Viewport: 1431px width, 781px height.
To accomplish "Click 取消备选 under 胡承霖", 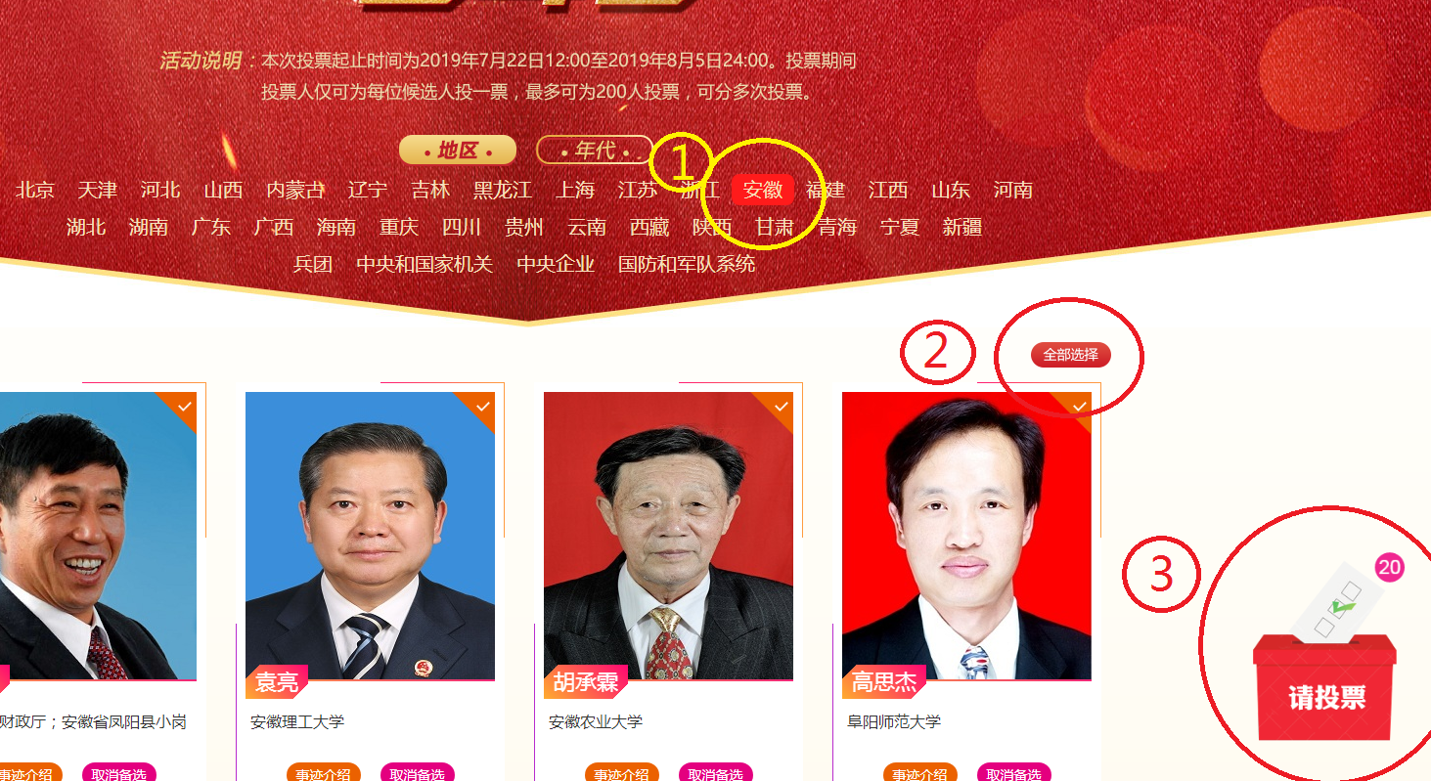I will coord(716,772).
